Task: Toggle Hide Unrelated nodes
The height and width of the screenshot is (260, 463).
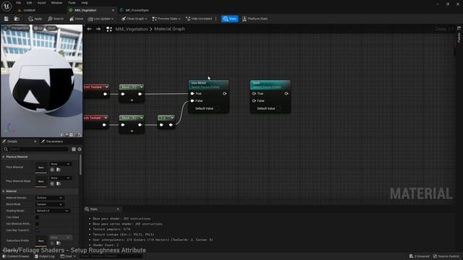Action: (x=199, y=19)
